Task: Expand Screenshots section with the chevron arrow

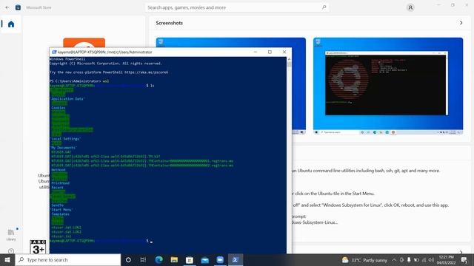Action: (461, 23)
